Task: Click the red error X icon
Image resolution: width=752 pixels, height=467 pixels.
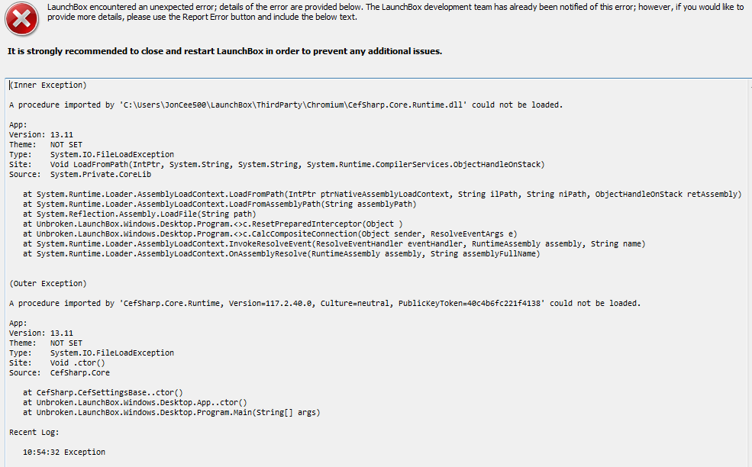Action: click(21, 19)
